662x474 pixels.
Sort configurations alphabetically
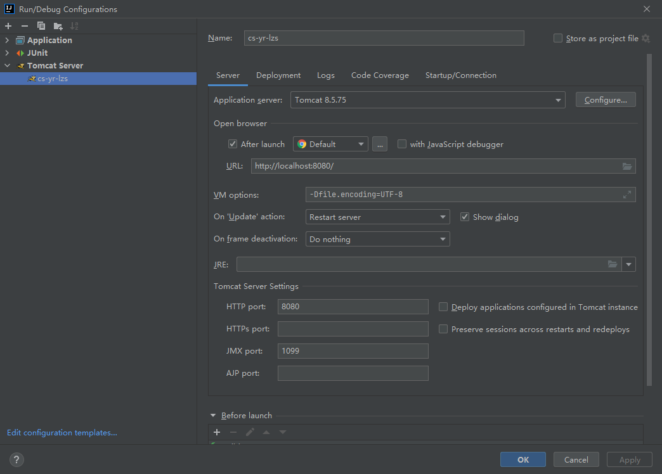pos(74,26)
